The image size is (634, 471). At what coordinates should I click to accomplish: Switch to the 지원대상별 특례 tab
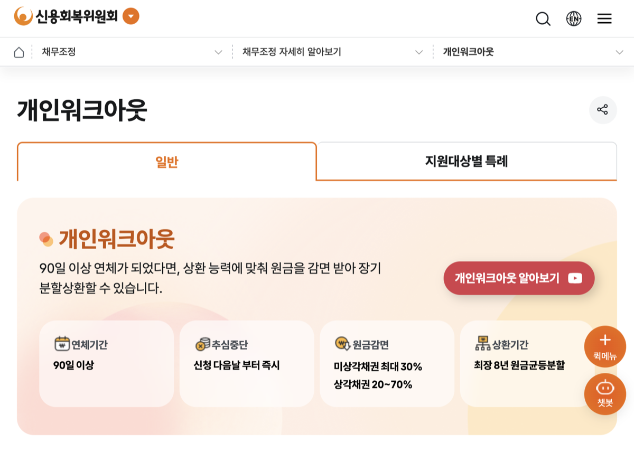tap(467, 162)
